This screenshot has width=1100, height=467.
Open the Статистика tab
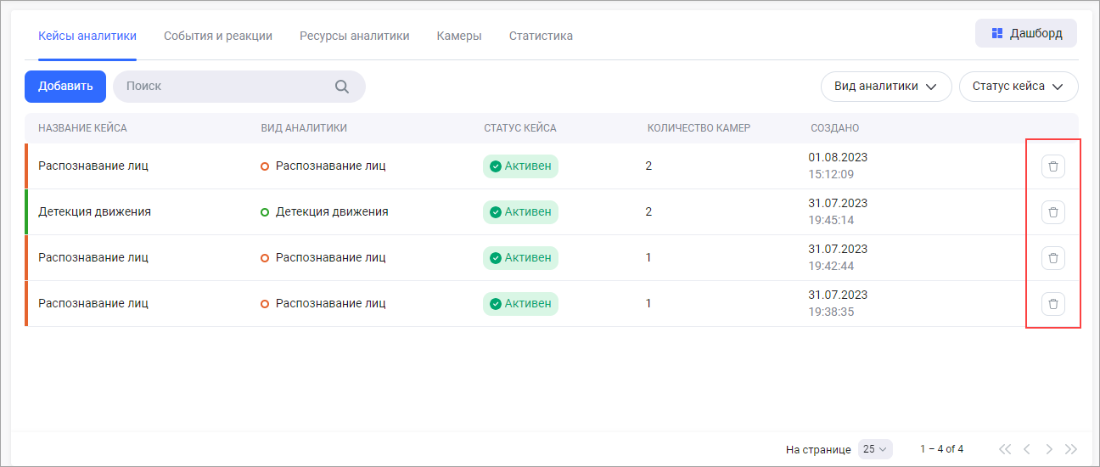[541, 36]
